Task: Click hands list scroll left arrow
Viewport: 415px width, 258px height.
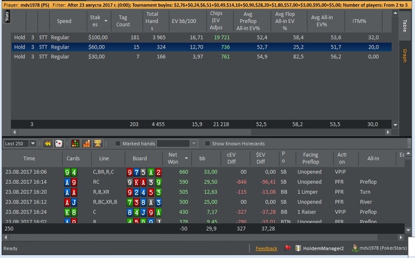Action: (x=6, y=237)
